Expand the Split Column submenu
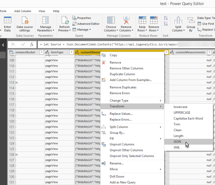The height and width of the screenshot is (185, 215). [132, 127]
